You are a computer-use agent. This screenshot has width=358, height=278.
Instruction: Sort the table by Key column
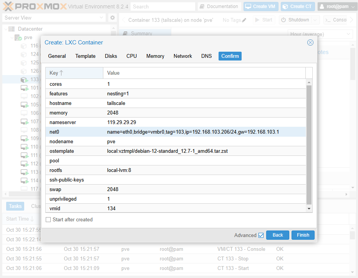pyautogui.click(x=74, y=73)
